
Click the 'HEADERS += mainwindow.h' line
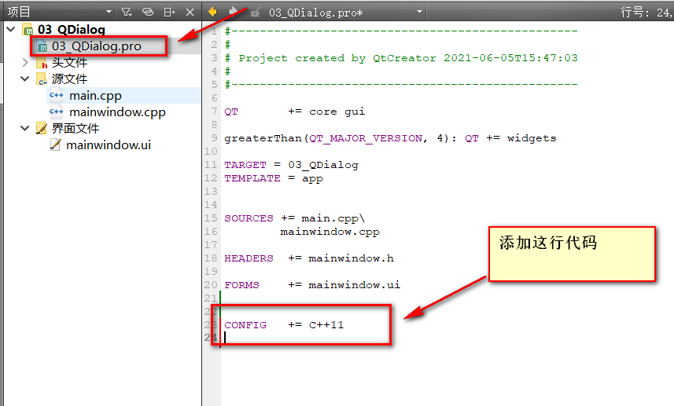308,258
